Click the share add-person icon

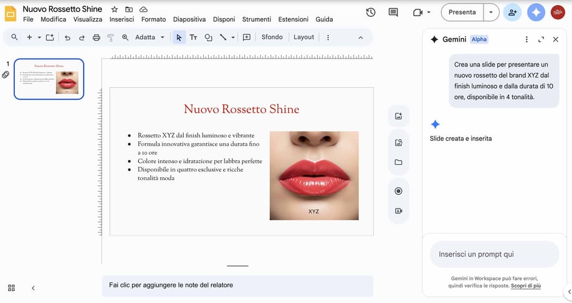(513, 12)
